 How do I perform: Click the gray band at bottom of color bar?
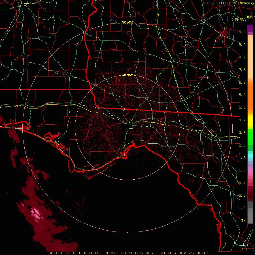[250, 212]
